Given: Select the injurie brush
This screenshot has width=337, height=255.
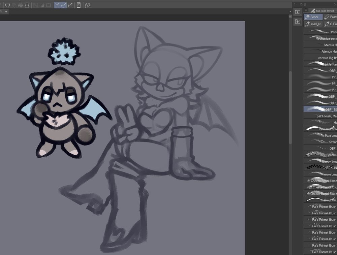Looking at the screenshot, I should (x=320, y=174).
